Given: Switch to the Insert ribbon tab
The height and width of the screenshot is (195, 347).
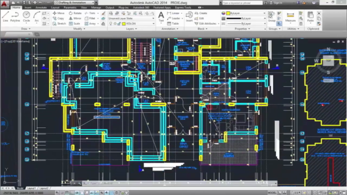Looking at the screenshot, I should pyautogui.click(x=28, y=8).
